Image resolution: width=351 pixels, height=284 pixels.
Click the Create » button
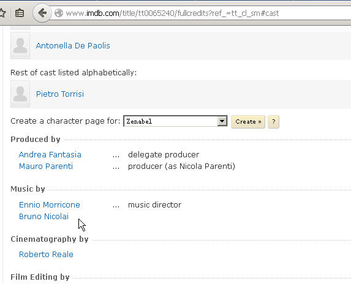(x=248, y=122)
